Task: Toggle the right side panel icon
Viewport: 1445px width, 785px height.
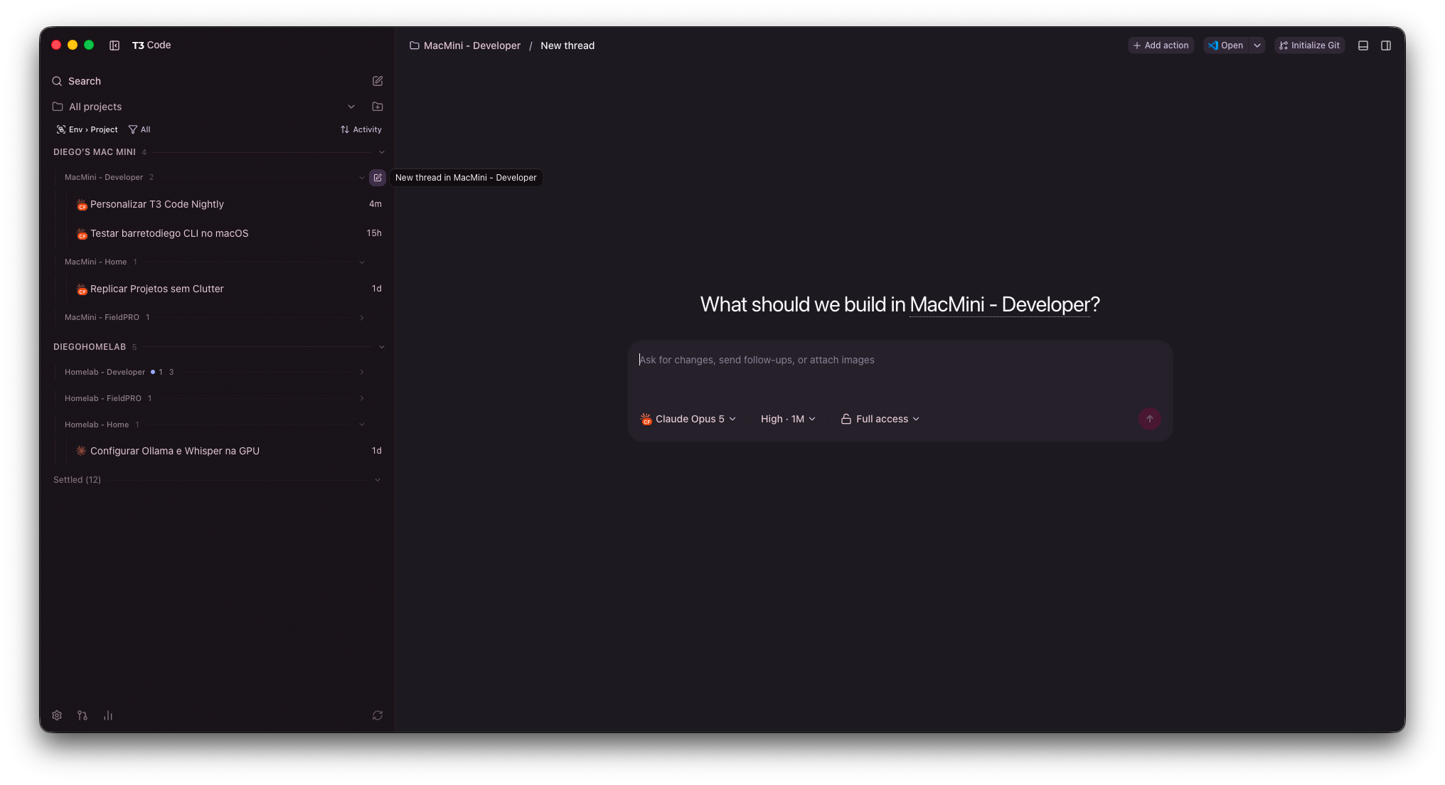Action: pos(1386,46)
